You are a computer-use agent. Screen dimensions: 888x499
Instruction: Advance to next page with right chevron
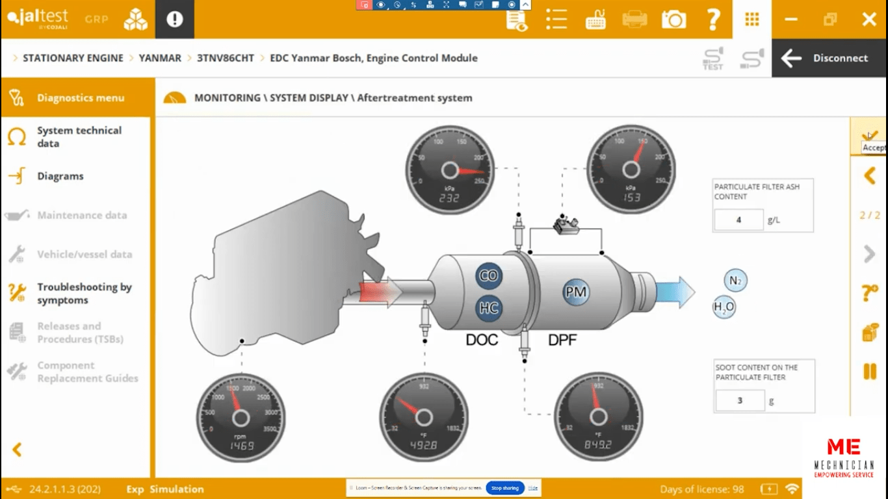pos(870,253)
